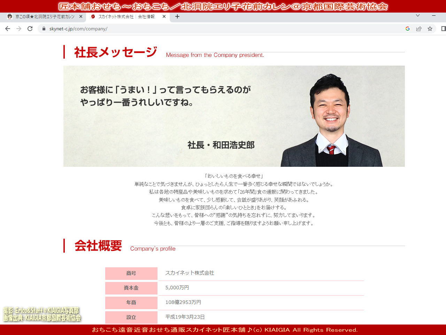Reload the page with refresh icon
Image resolution: width=446 pixels, height=335 pixels.
click(30, 29)
